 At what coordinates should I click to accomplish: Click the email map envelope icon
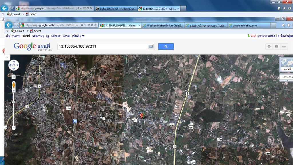(276, 46)
